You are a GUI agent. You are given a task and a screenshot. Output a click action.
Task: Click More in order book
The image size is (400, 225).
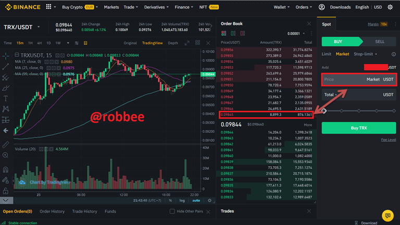[308, 125]
